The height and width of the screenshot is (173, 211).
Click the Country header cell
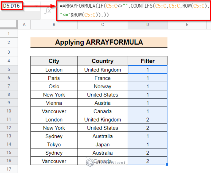(102, 61)
